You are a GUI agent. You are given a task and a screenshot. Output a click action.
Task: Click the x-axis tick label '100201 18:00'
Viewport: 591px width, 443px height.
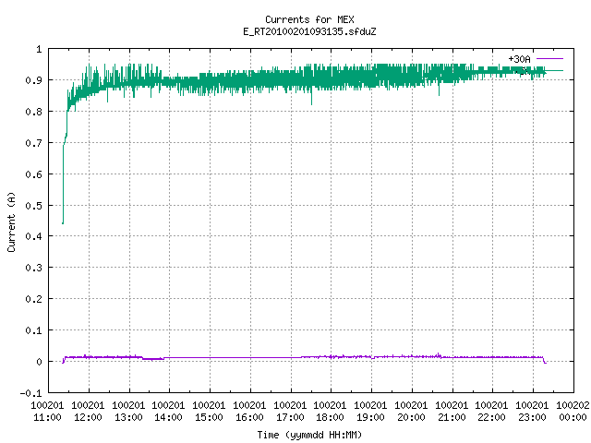[x=330, y=412]
